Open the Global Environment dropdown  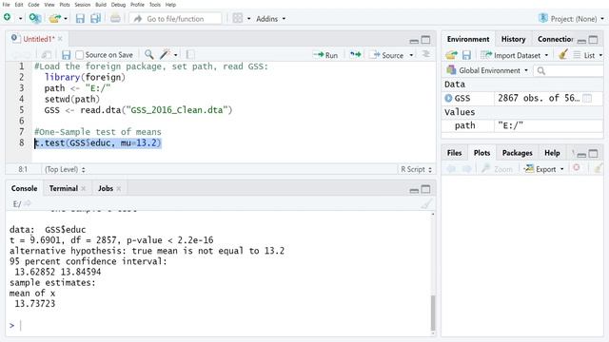pyautogui.click(x=487, y=70)
